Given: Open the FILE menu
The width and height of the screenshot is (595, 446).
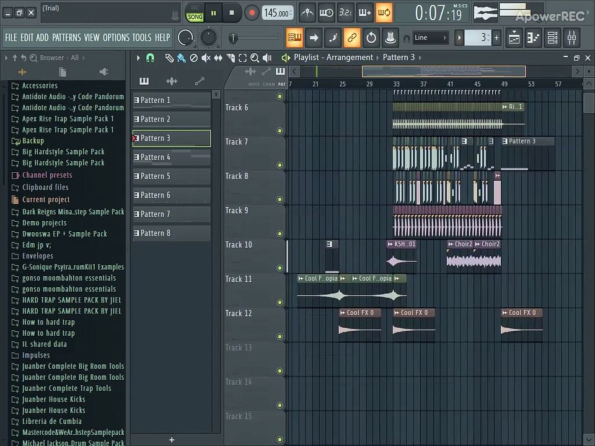Looking at the screenshot, I should [x=11, y=38].
